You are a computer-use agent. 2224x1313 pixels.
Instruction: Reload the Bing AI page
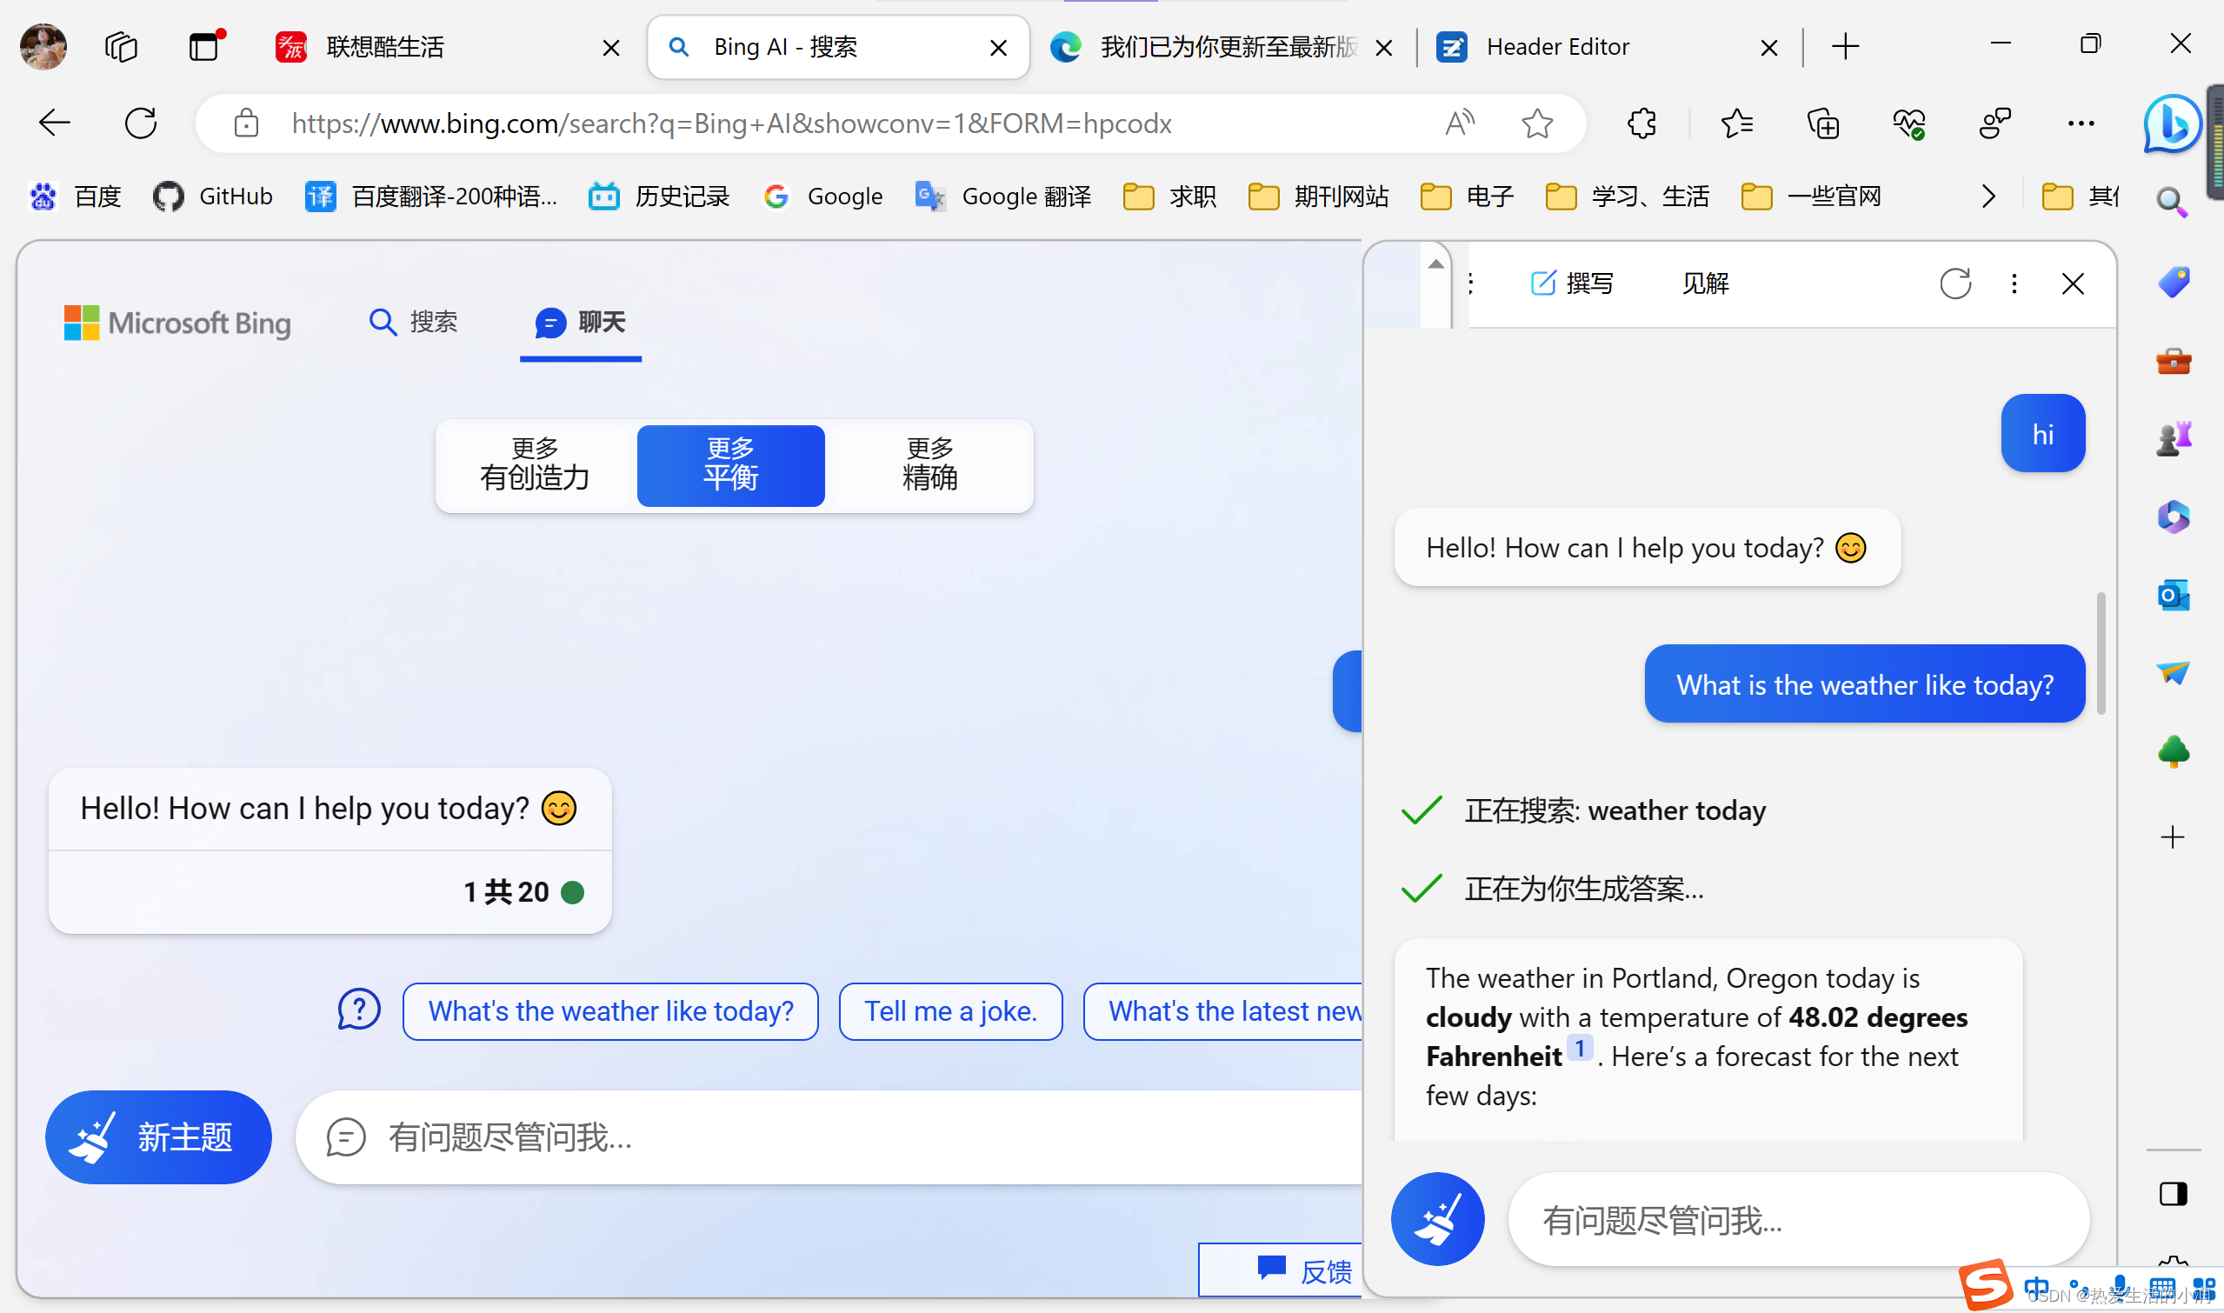(141, 123)
